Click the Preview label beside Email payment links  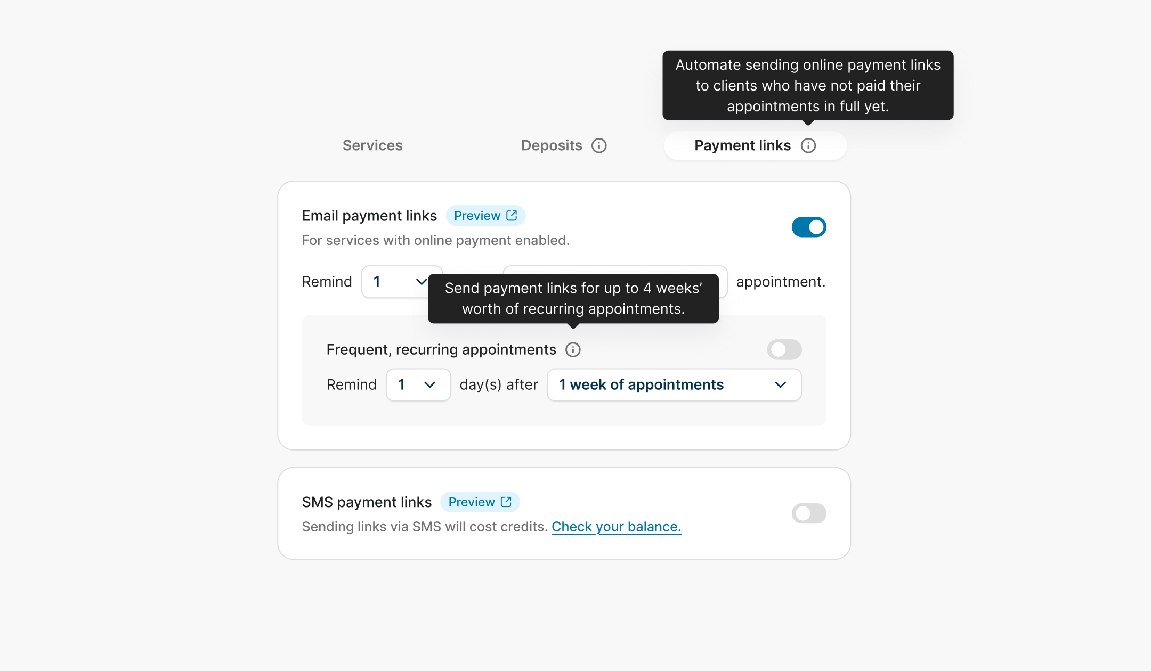click(477, 216)
